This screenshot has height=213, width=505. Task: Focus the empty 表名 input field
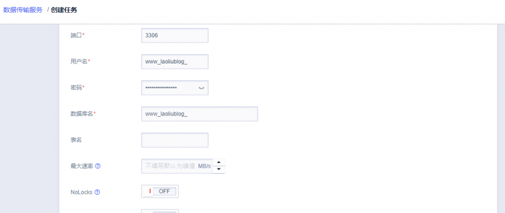click(x=175, y=140)
